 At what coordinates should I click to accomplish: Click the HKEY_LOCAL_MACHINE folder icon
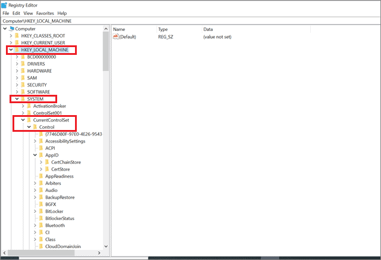tap(17, 49)
